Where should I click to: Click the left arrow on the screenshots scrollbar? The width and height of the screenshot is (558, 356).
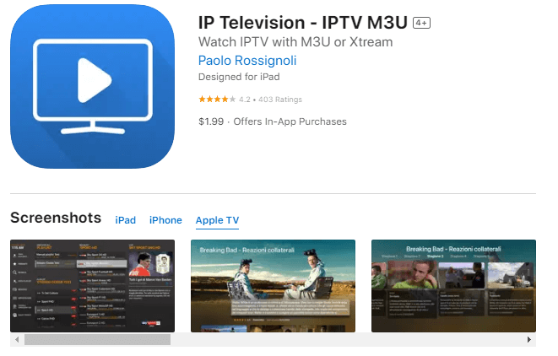click(x=16, y=339)
